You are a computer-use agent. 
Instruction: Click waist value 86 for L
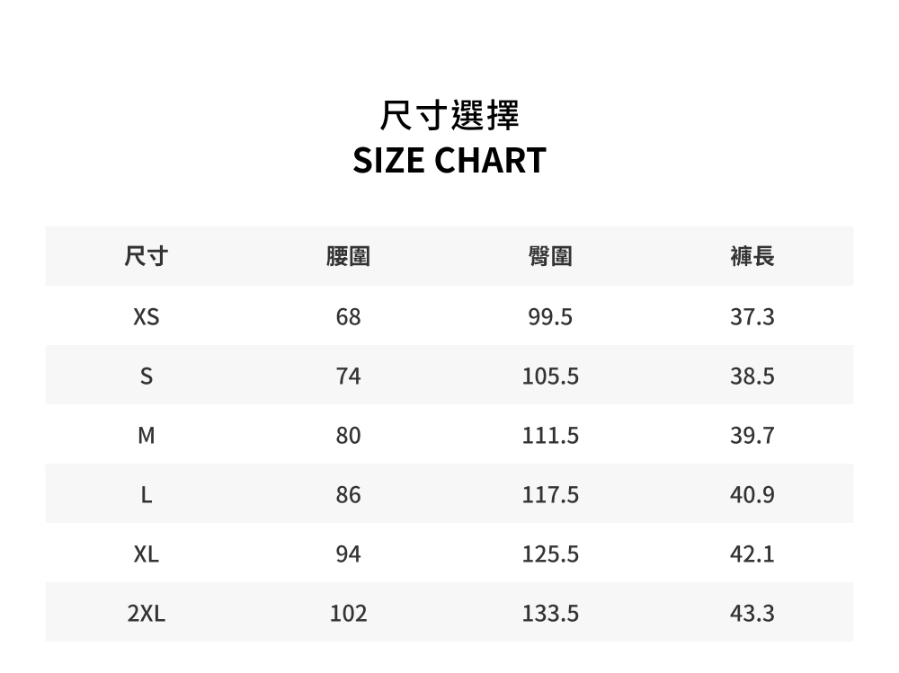(348, 494)
